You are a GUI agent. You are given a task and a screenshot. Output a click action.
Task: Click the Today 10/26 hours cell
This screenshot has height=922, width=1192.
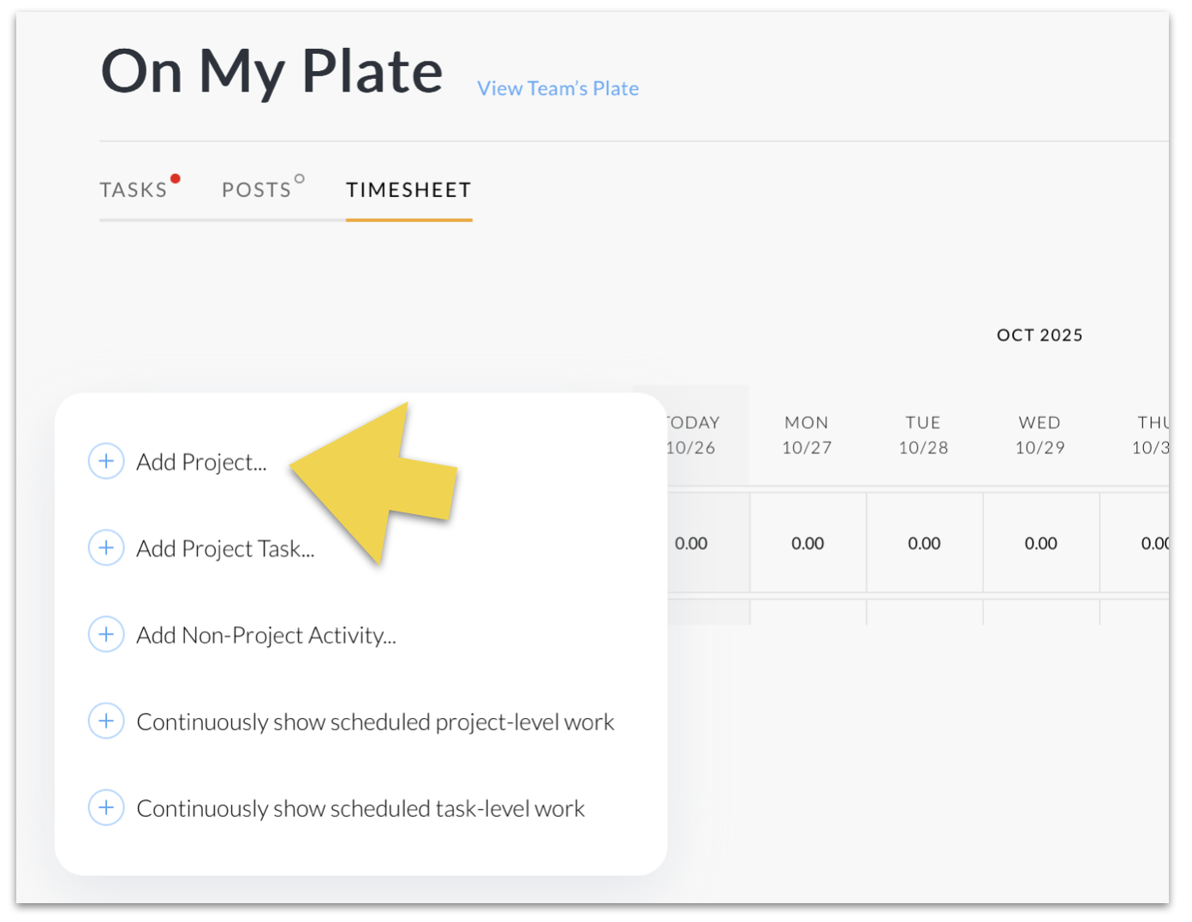point(692,543)
